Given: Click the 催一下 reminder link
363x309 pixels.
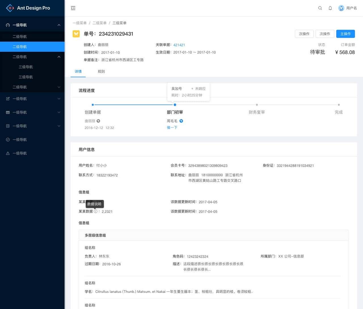Looking at the screenshot, I should tap(172, 128).
